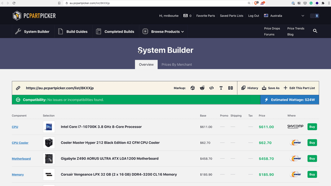The image size is (331, 186).
Task: Click the Gigabyte Z490 motherboard thumbnail
Action: point(49,159)
